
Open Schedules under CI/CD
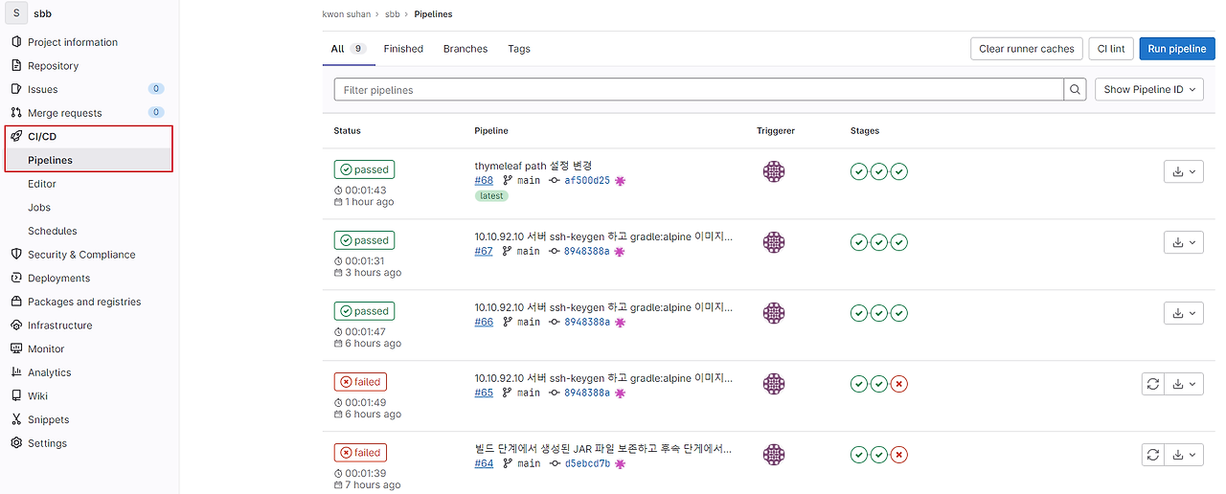(53, 231)
